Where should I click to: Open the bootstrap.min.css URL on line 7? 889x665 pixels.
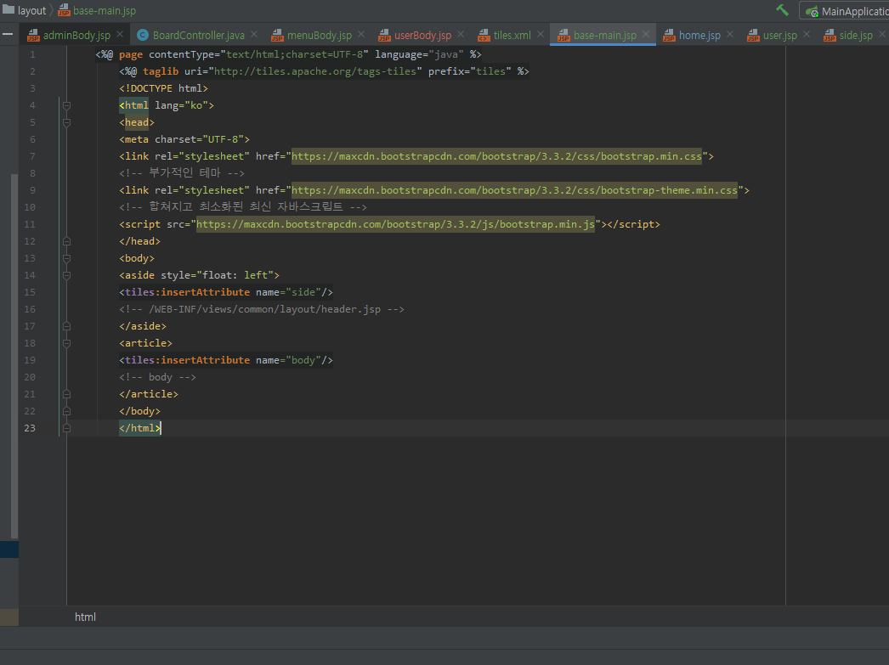[x=496, y=156]
